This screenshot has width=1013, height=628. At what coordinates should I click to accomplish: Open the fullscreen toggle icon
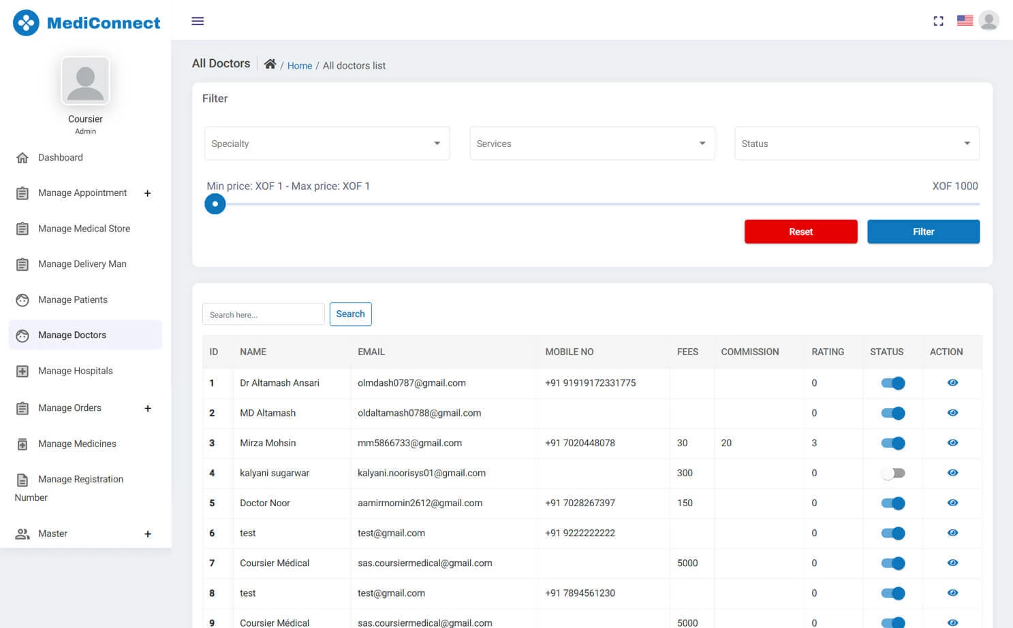(x=938, y=21)
